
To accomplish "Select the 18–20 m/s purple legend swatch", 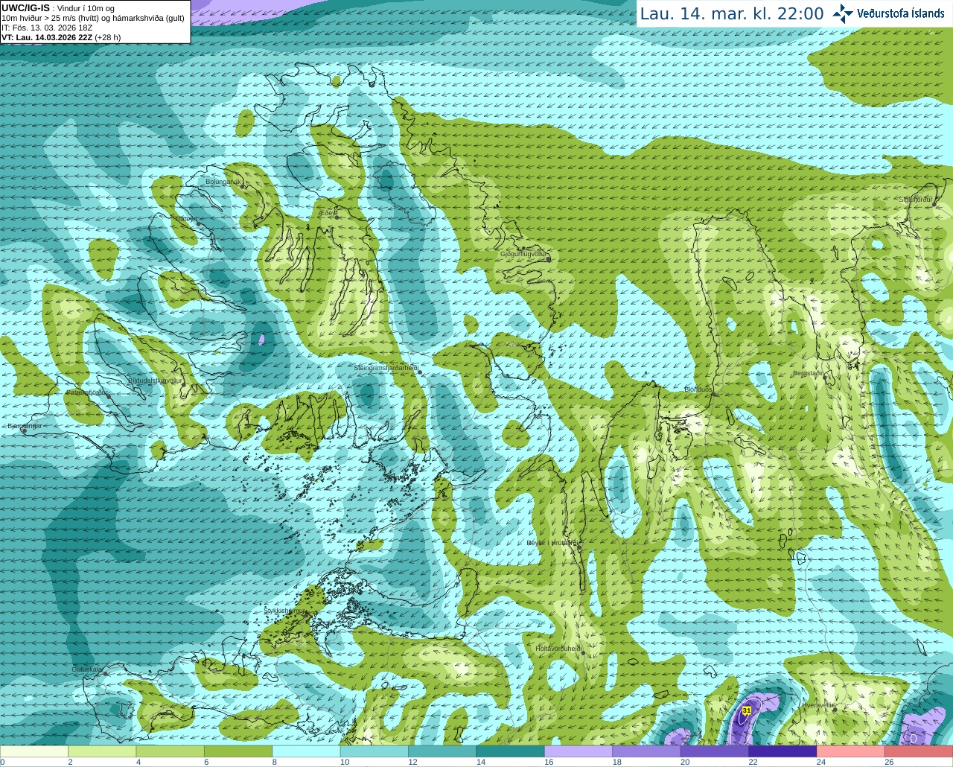I will click(647, 751).
